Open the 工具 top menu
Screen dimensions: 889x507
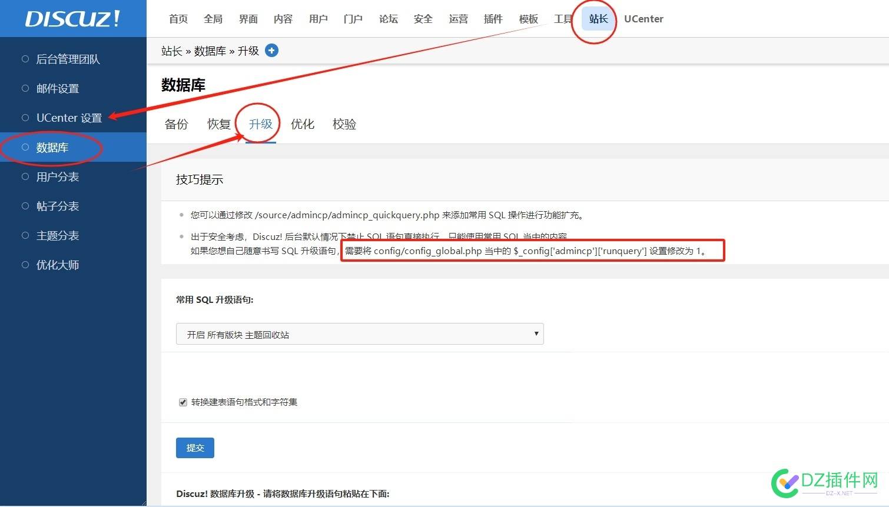point(563,19)
